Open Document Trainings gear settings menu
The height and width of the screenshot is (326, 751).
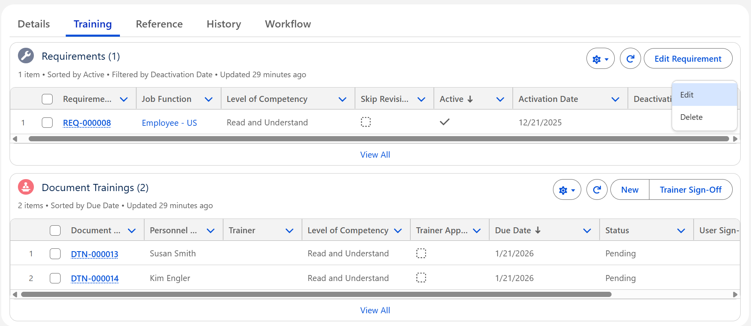567,190
